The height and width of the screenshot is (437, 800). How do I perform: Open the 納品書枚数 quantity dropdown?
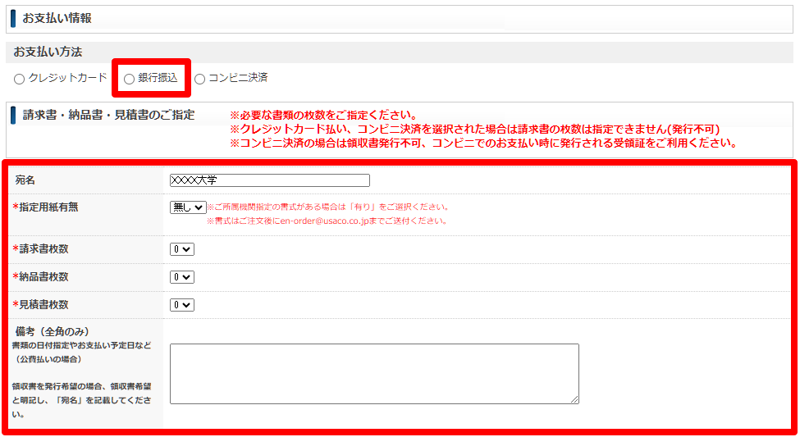tap(182, 277)
